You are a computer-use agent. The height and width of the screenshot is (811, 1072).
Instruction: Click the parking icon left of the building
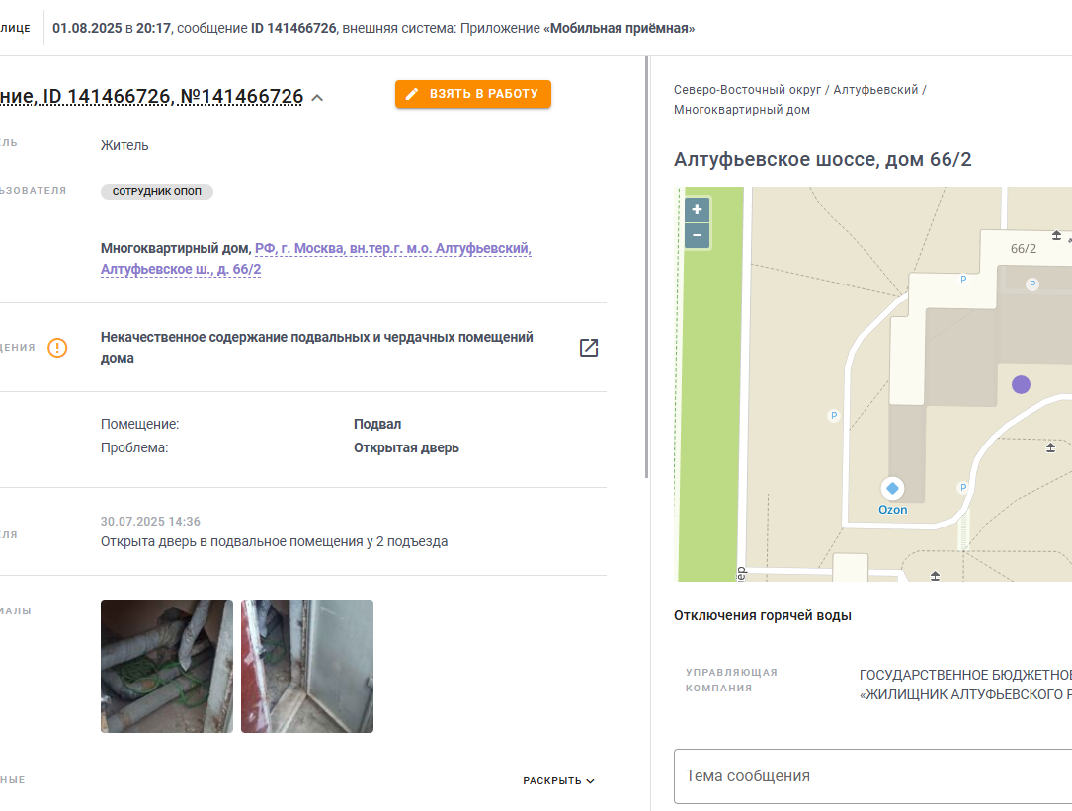pyautogui.click(x=834, y=415)
